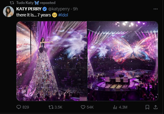This screenshot has height=114, width=164.
Task: Open view analytics bar chart icon
Action: click(x=115, y=107)
